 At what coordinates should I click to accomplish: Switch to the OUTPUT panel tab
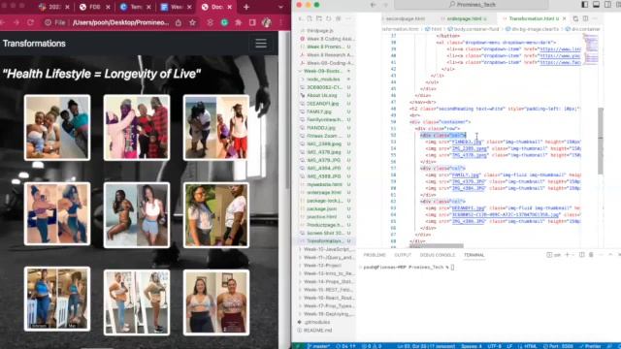point(403,255)
